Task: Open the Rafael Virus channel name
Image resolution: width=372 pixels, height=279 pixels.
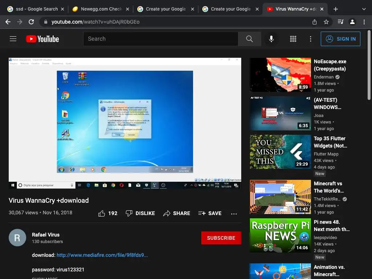Action: point(46,235)
